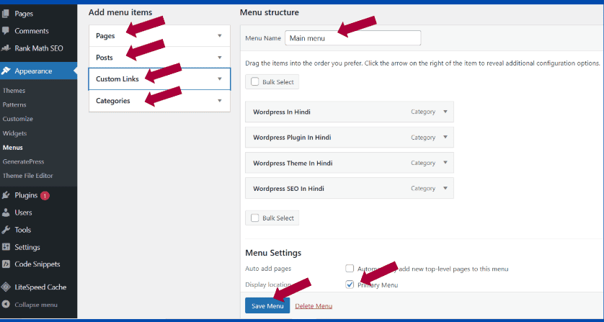Viewport: 604px width, 322px height.
Task: Expand Wordpress SEO In Hindi item options
Action: 445,188
